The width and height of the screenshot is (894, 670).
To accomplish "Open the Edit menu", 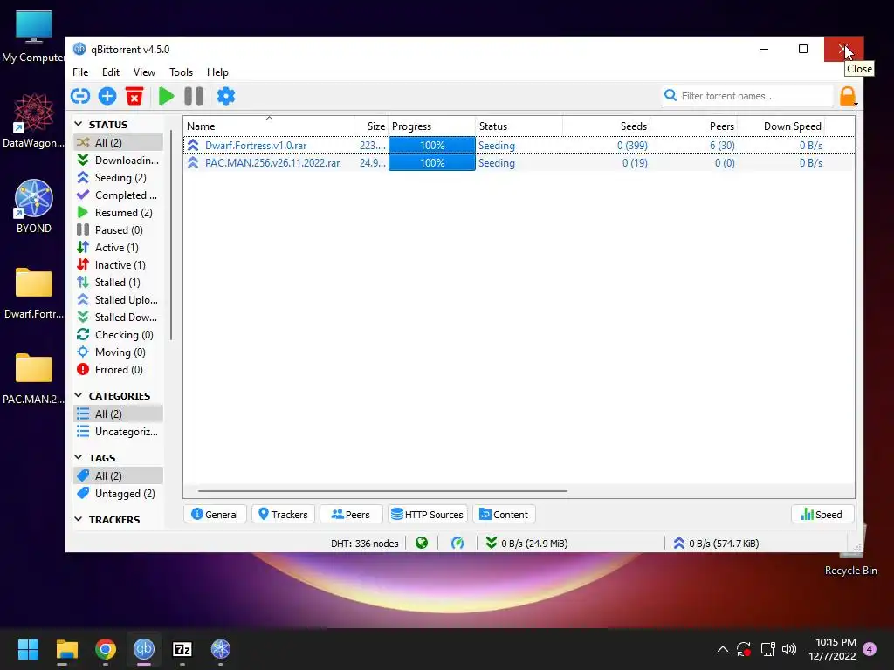I will [x=111, y=72].
